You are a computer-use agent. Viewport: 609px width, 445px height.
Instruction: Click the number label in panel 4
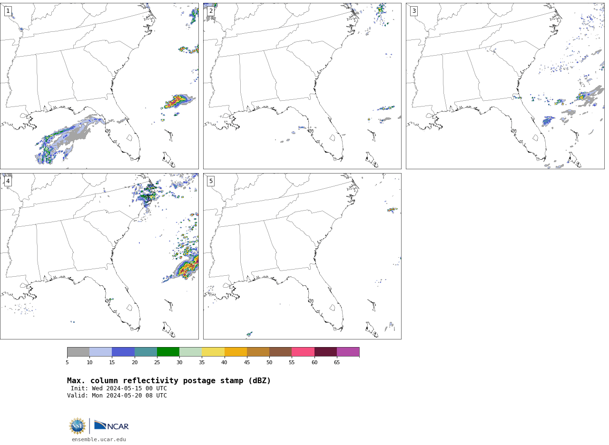point(8,181)
